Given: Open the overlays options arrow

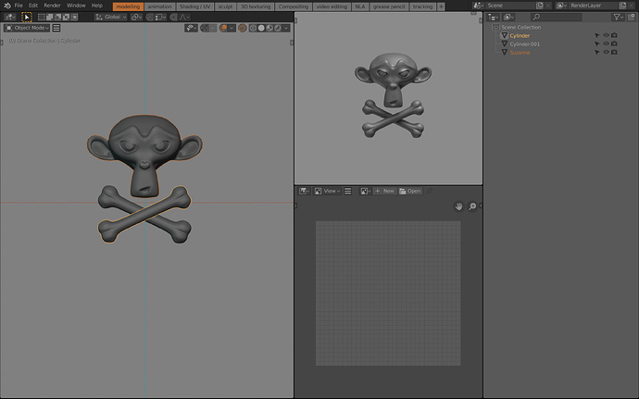Looking at the screenshot, I should [232, 28].
